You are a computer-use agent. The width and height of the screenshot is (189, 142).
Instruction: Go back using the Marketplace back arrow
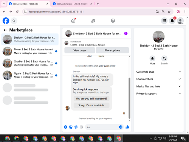click(x=5, y=30)
